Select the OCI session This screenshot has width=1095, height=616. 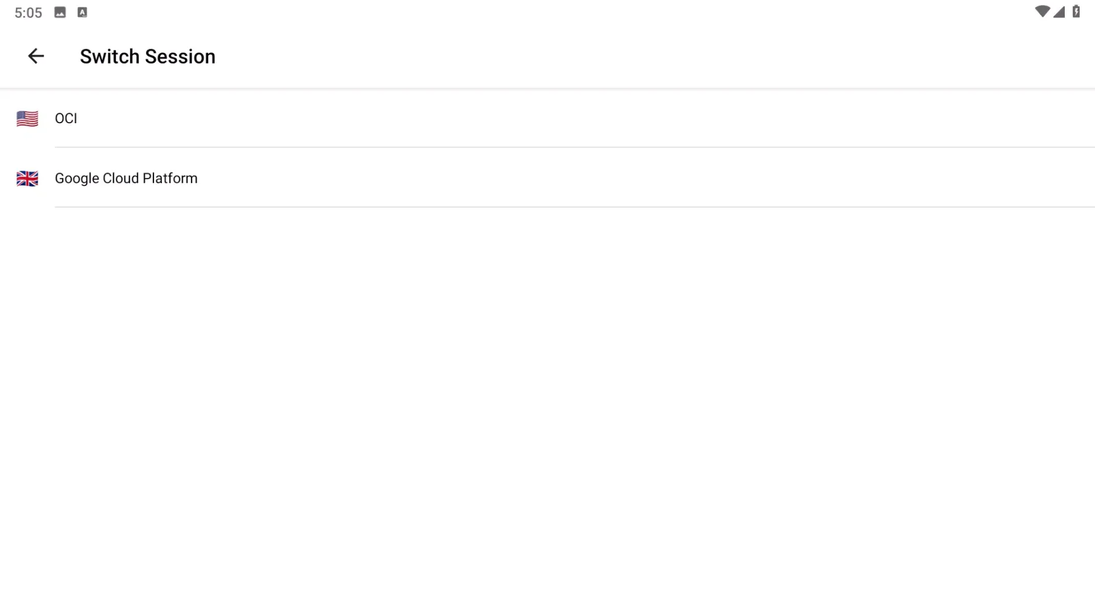point(66,118)
